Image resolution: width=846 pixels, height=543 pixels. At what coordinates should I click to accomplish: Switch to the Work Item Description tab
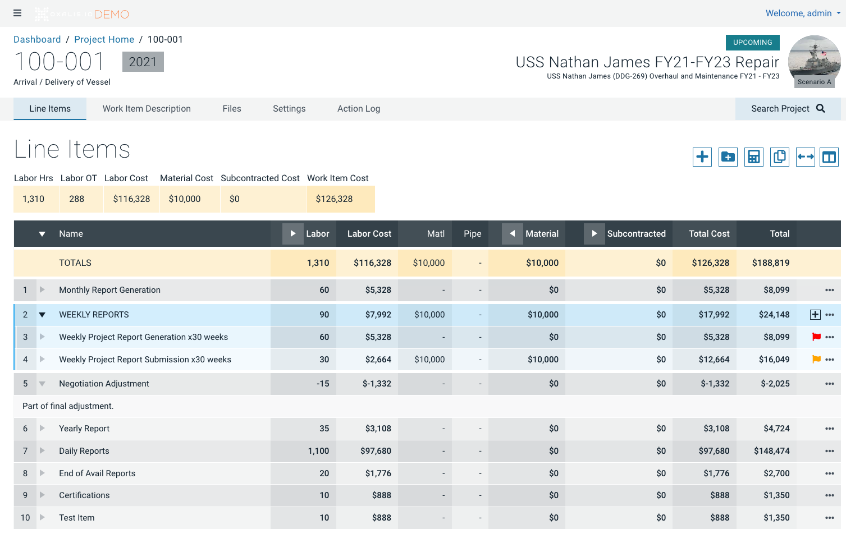click(x=147, y=109)
